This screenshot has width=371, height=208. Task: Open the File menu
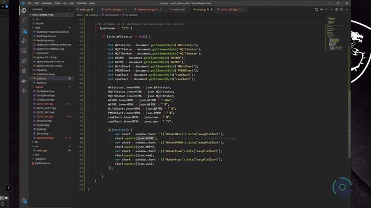coord(30,3)
